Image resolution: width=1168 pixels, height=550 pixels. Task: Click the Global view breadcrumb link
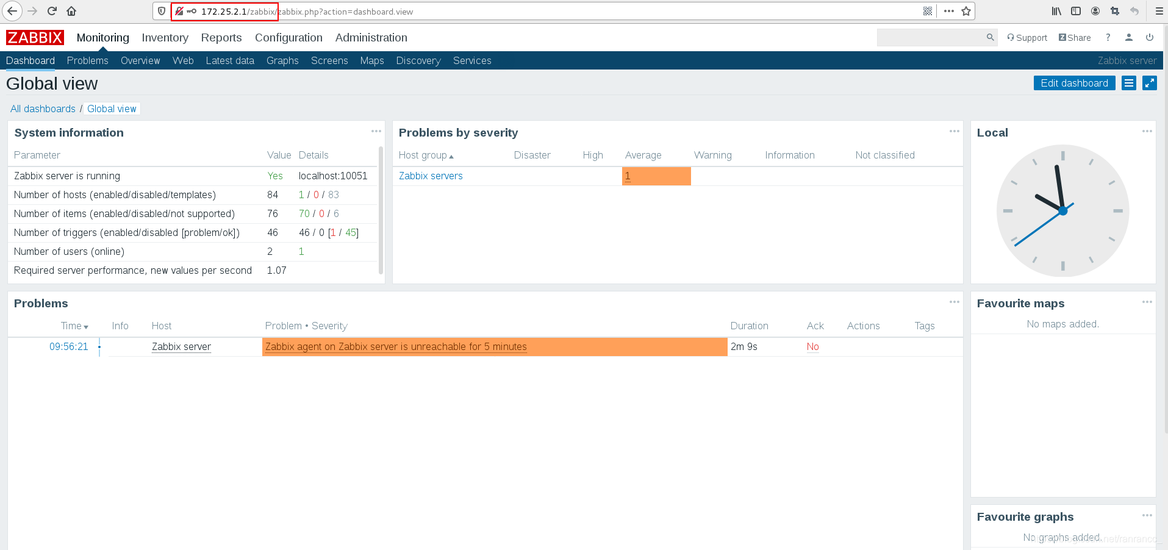(x=112, y=109)
